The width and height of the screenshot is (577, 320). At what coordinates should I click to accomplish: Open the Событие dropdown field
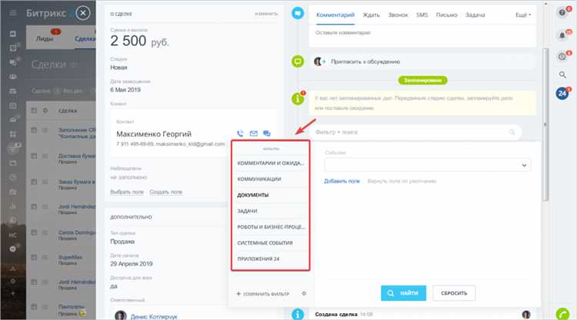[427, 165]
